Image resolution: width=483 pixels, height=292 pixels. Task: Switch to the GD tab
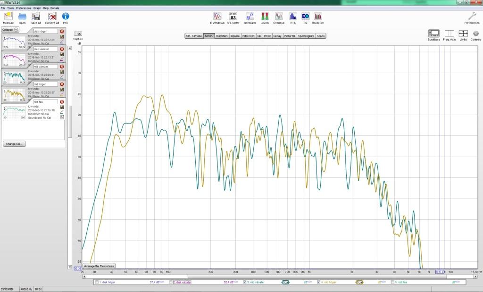point(259,36)
